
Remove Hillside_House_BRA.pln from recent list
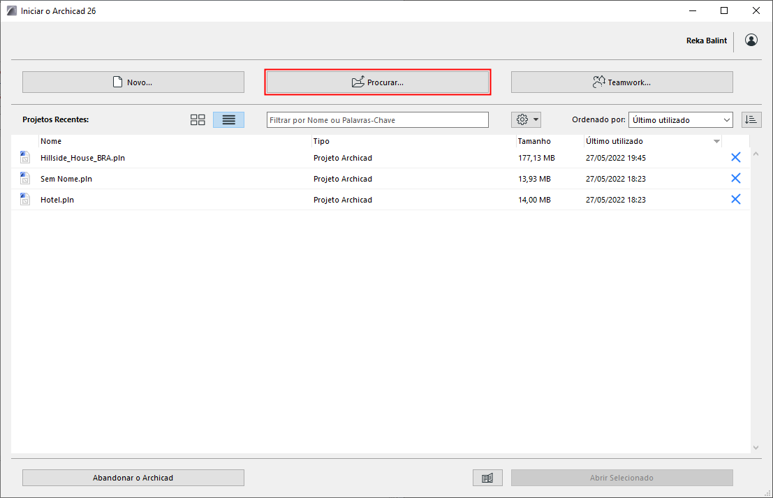coord(735,157)
